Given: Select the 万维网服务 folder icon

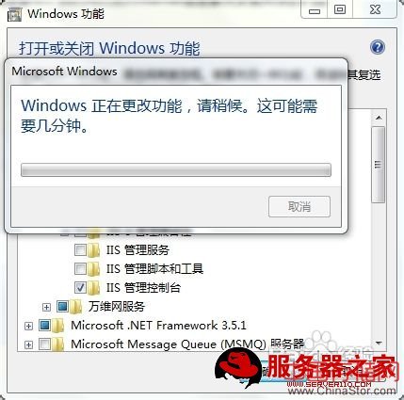Looking at the screenshot, I should 75,307.
